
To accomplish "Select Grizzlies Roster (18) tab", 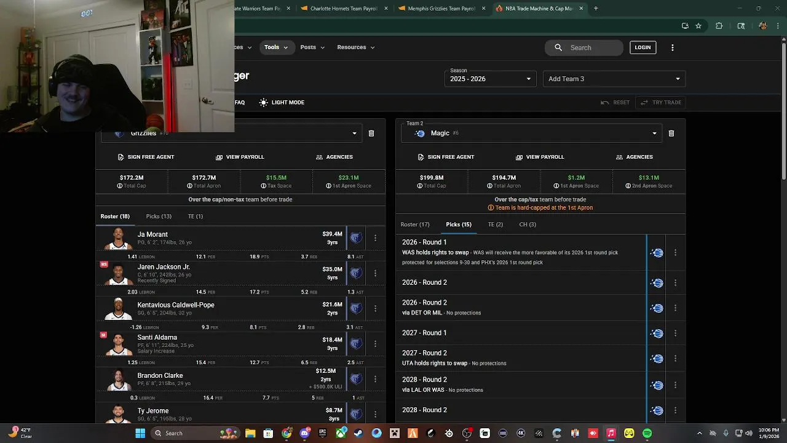I will pos(115,217).
